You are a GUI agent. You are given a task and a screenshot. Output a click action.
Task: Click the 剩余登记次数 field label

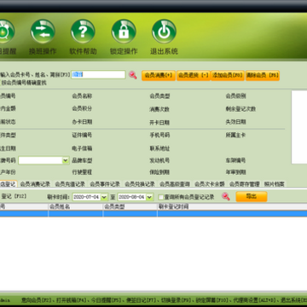[240, 109]
